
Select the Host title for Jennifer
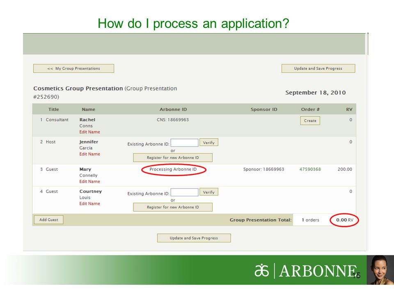point(50,142)
